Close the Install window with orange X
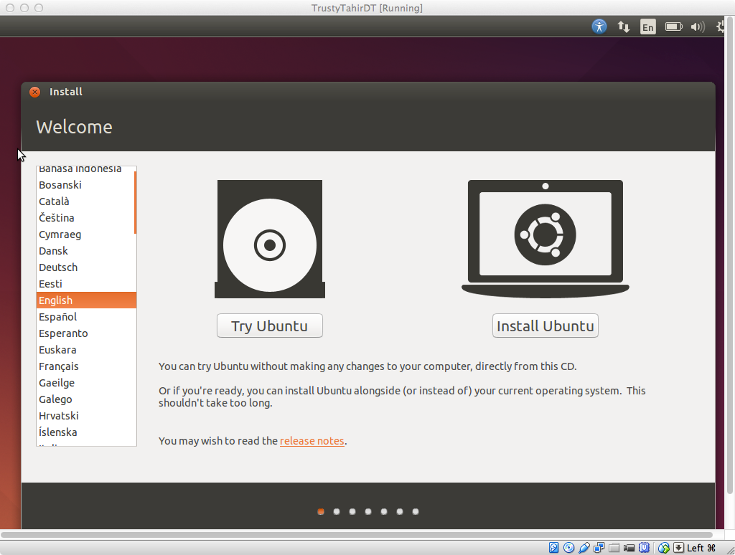The height and width of the screenshot is (555, 735). [34, 92]
